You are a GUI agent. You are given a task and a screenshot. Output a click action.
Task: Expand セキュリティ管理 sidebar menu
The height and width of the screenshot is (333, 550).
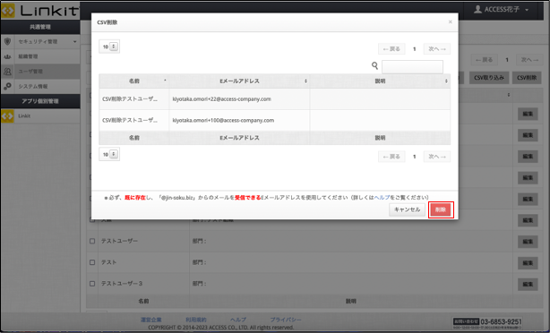[40, 41]
